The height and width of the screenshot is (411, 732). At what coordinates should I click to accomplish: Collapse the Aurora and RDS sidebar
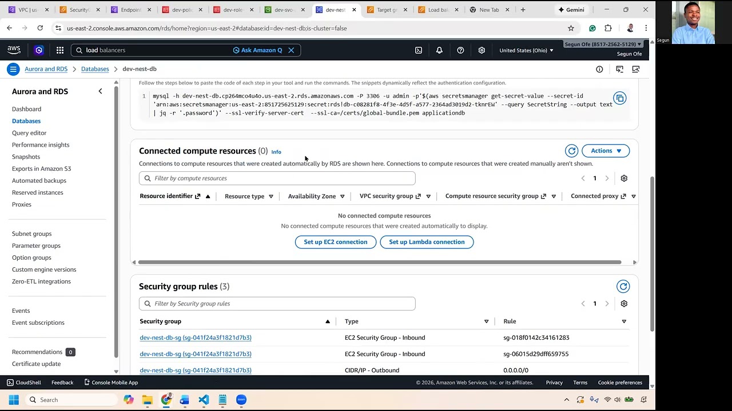100,91
